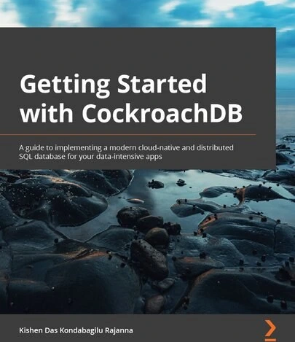Viewport: 295px width, 342px height.
Task: Click the subtitle line starting "A guide to implementing"
Action: [x=126, y=148]
